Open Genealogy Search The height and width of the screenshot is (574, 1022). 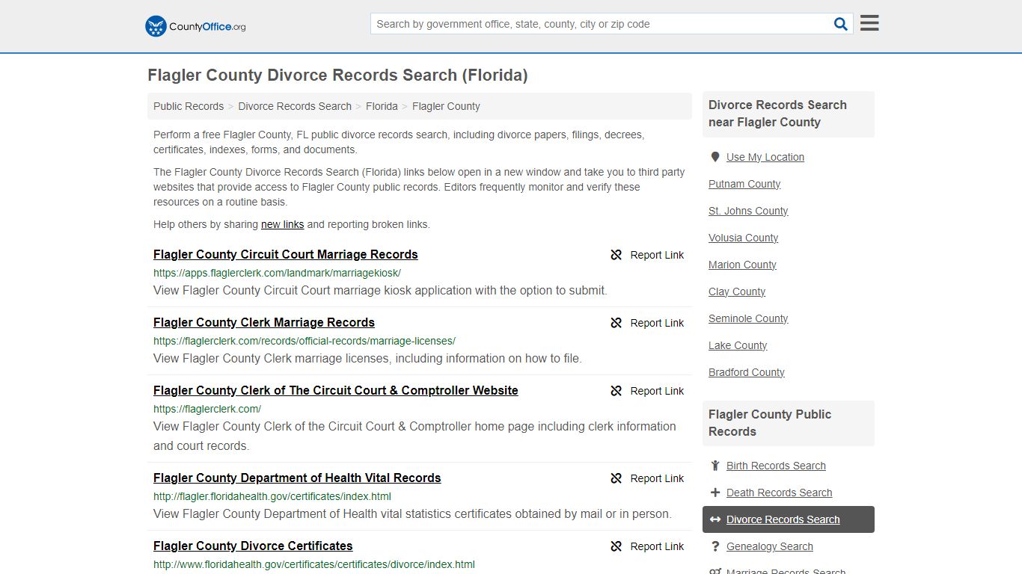pyautogui.click(x=769, y=546)
